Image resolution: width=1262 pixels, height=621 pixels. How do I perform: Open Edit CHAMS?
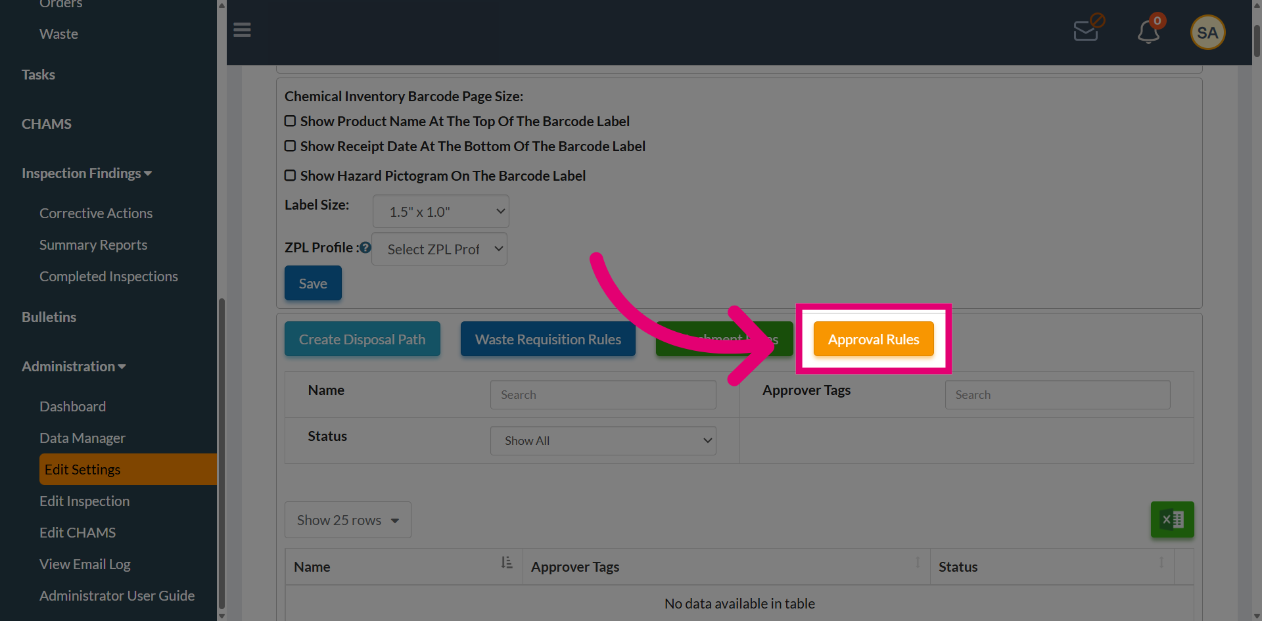click(78, 533)
